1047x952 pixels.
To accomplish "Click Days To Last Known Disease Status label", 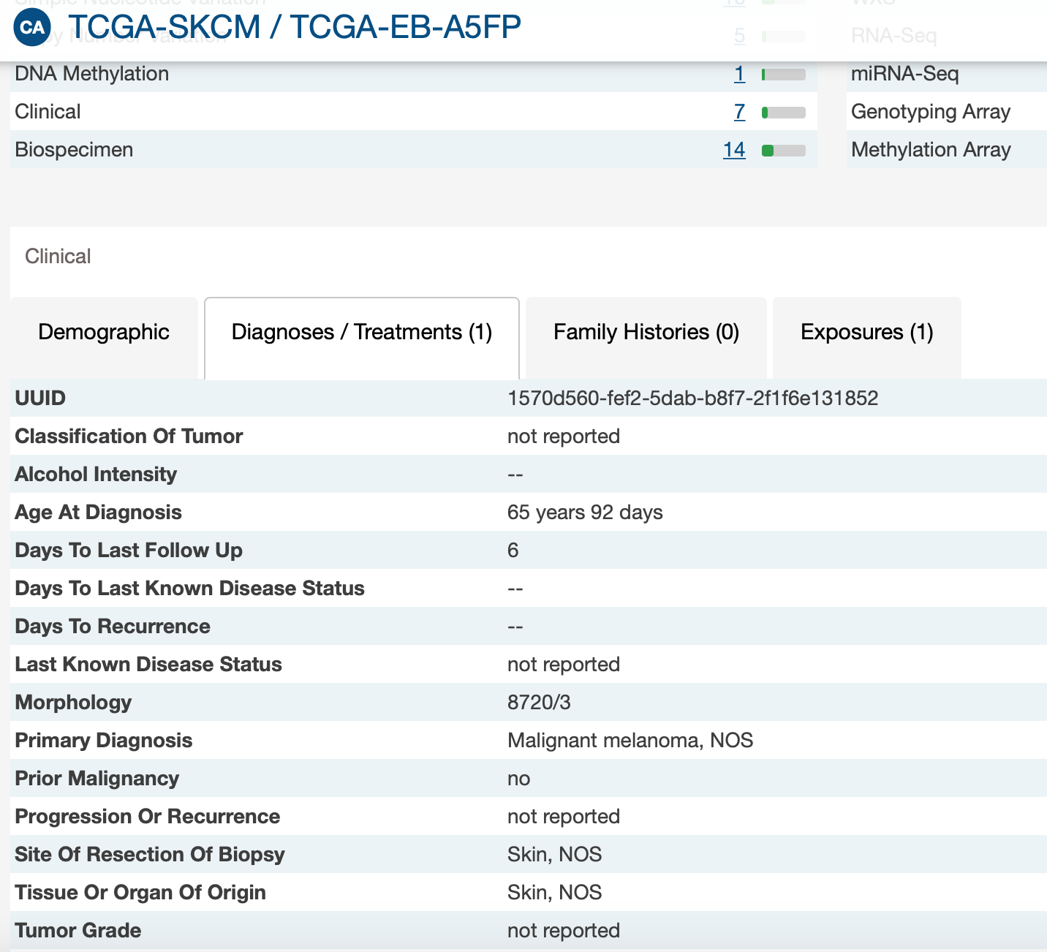I will coord(189,589).
